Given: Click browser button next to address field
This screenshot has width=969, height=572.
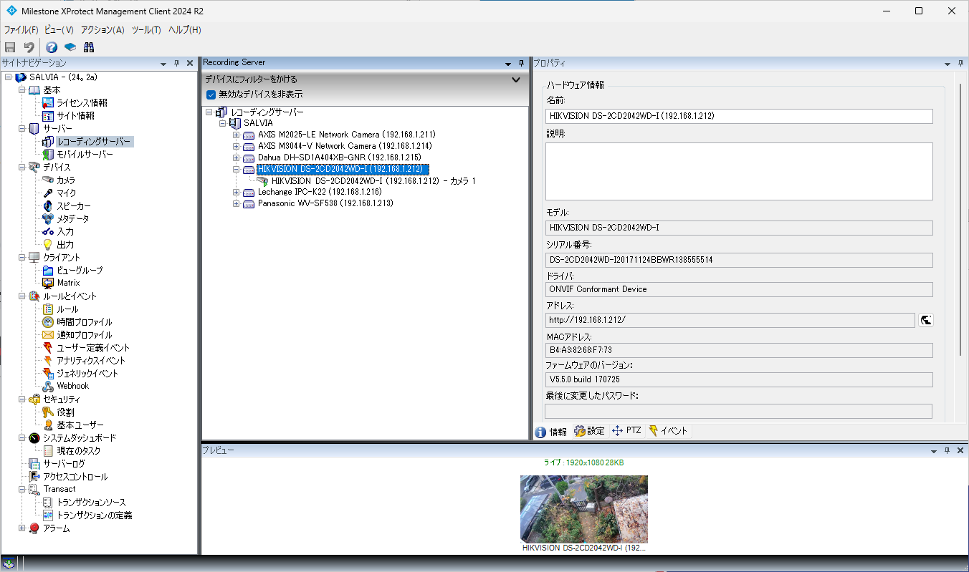Looking at the screenshot, I should pos(926,320).
